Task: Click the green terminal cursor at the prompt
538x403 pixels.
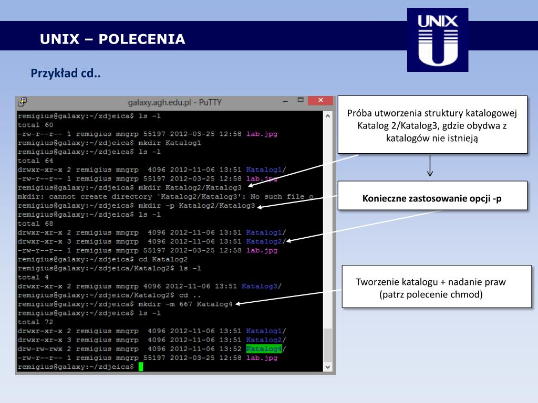Action: click(x=141, y=367)
